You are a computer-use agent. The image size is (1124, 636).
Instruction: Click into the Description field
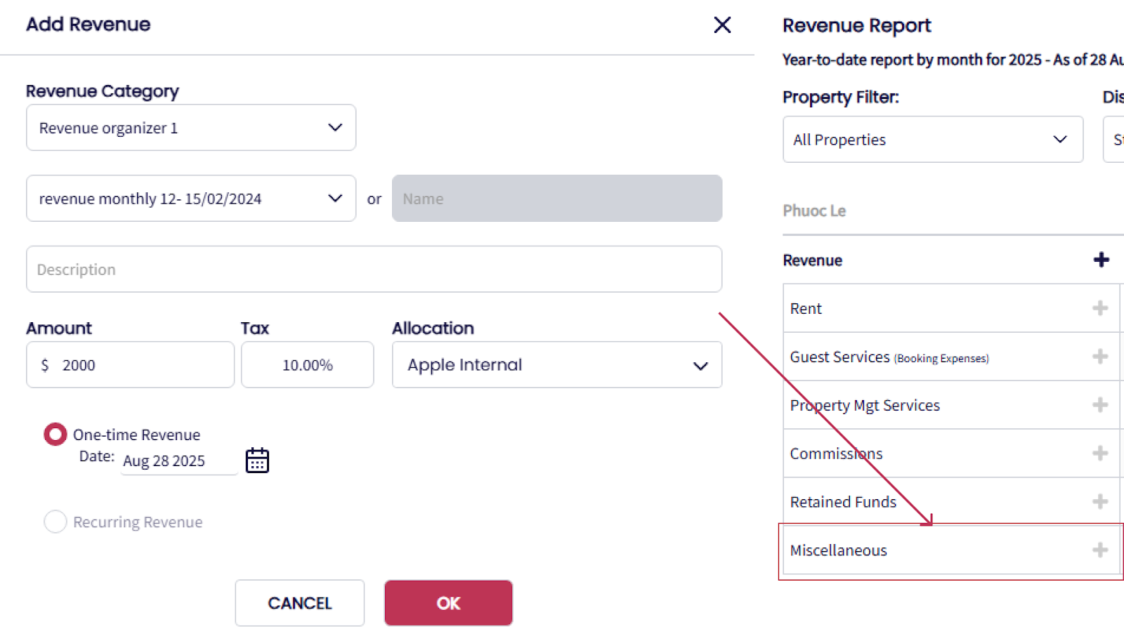coord(374,270)
